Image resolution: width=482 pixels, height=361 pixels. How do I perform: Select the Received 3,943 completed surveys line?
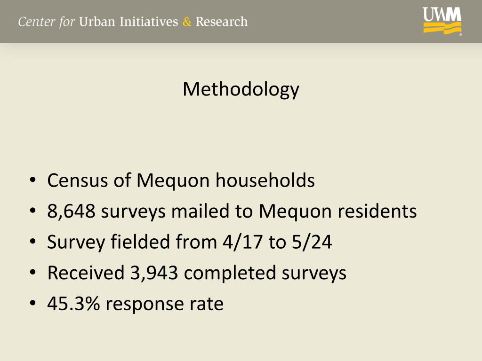point(197,273)
